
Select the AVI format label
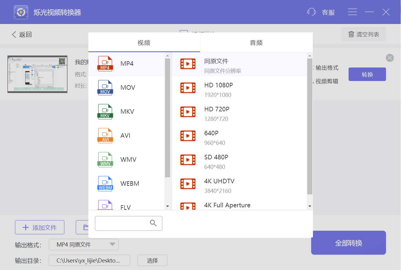click(x=125, y=136)
